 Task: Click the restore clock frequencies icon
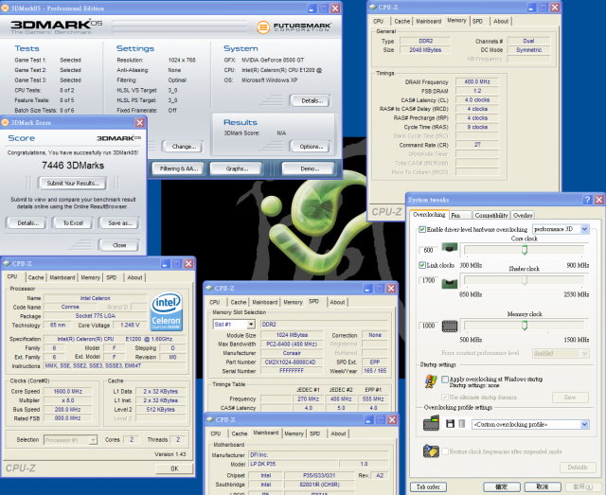[x=431, y=451]
